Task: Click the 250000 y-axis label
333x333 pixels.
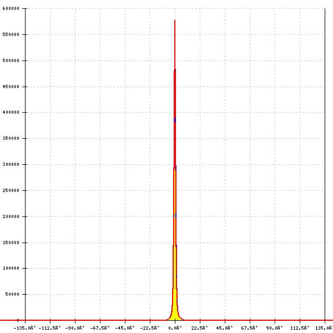Action: (11, 190)
